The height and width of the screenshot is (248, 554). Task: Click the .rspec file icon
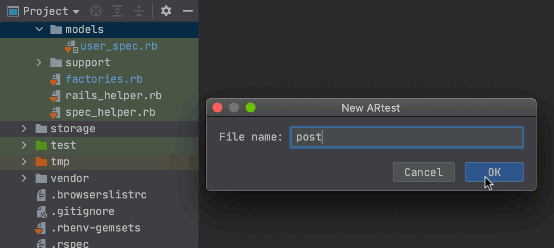pyautogui.click(x=41, y=244)
